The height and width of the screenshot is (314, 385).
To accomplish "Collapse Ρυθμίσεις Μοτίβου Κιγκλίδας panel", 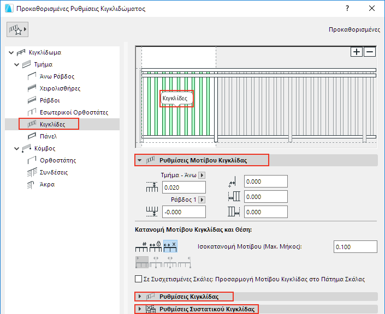I will 139,160.
